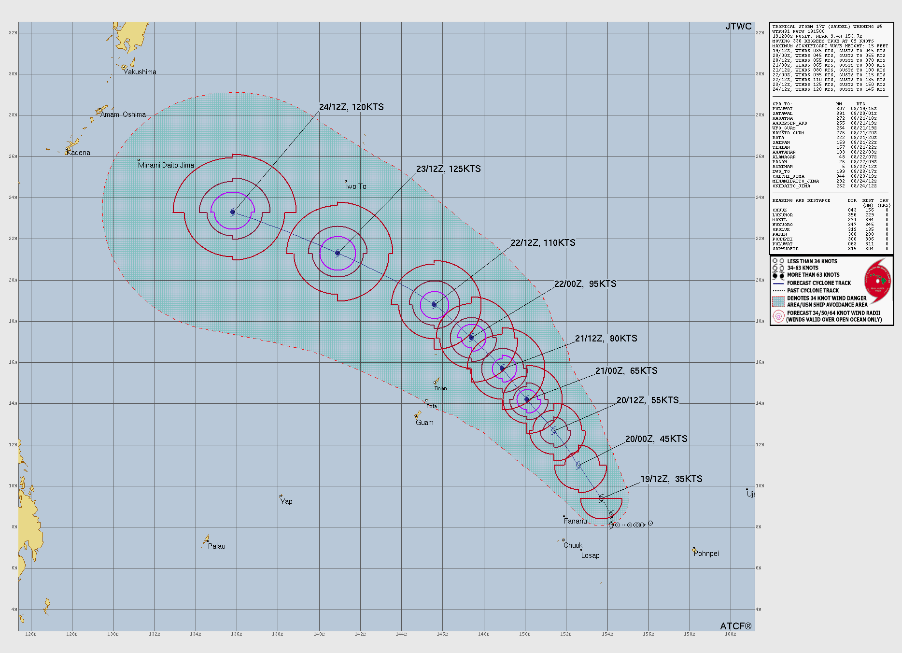The image size is (902, 653).
Task: Click the "22/00Z, 95KTS" label on the map
Action: 585,284
